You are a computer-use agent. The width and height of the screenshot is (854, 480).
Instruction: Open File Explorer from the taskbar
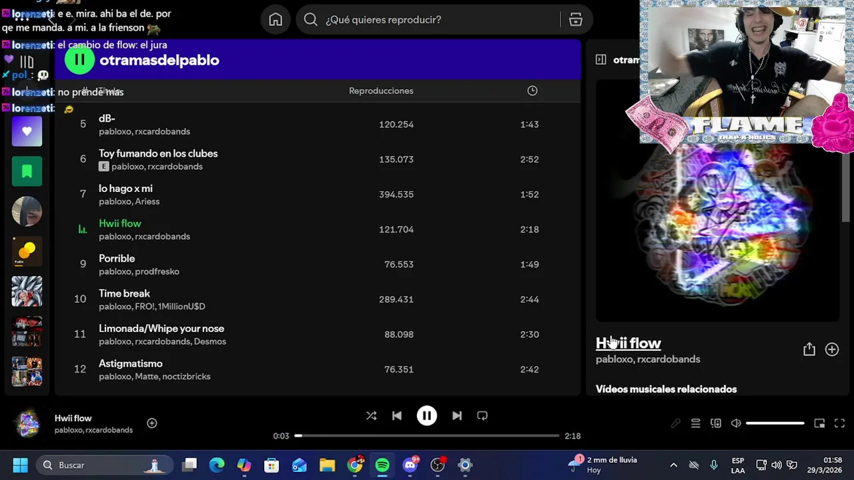pyautogui.click(x=327, y=465)
